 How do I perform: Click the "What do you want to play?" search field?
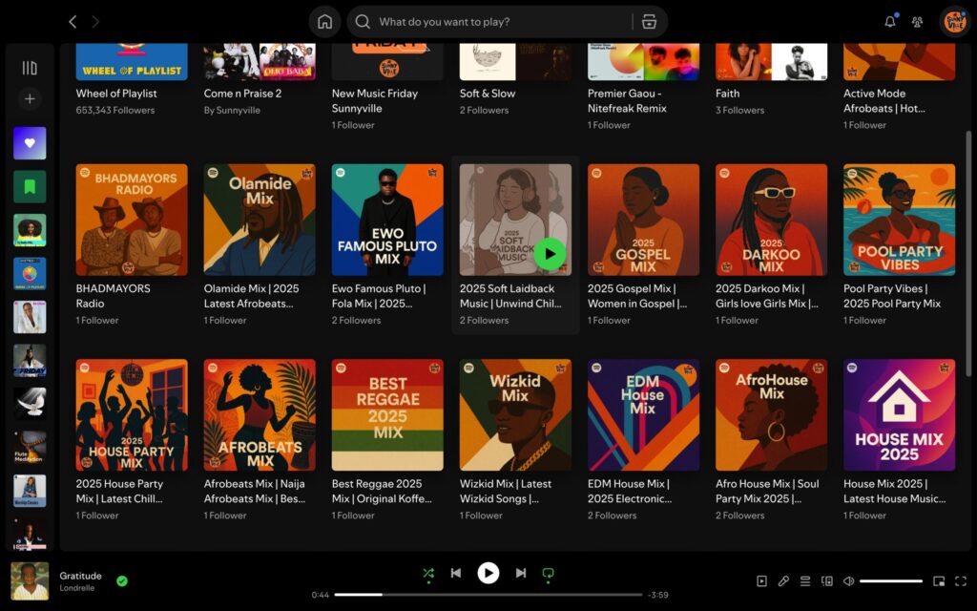pyautogui.click(x=496, y=22)
